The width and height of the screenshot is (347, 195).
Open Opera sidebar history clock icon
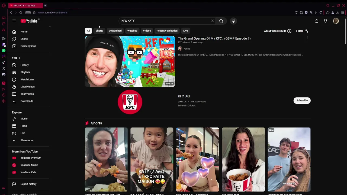point(4,95)
